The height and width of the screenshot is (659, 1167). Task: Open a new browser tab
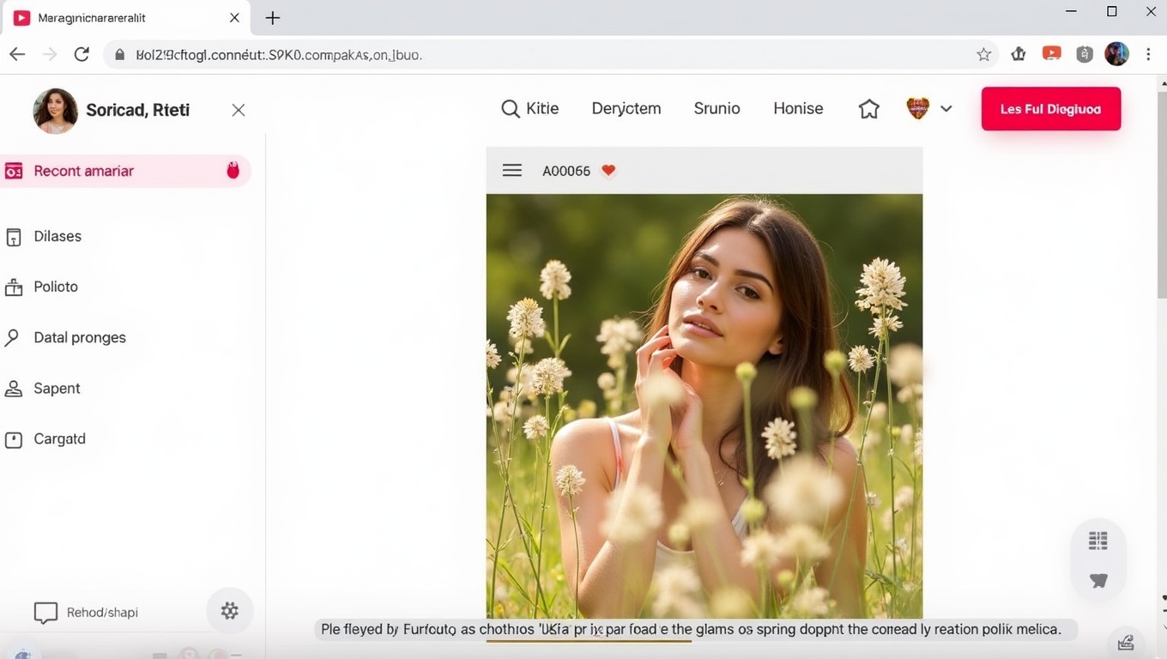[273, 18]
